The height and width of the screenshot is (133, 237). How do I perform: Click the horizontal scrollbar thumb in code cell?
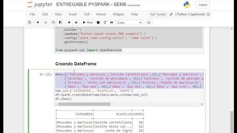(84, 104)
